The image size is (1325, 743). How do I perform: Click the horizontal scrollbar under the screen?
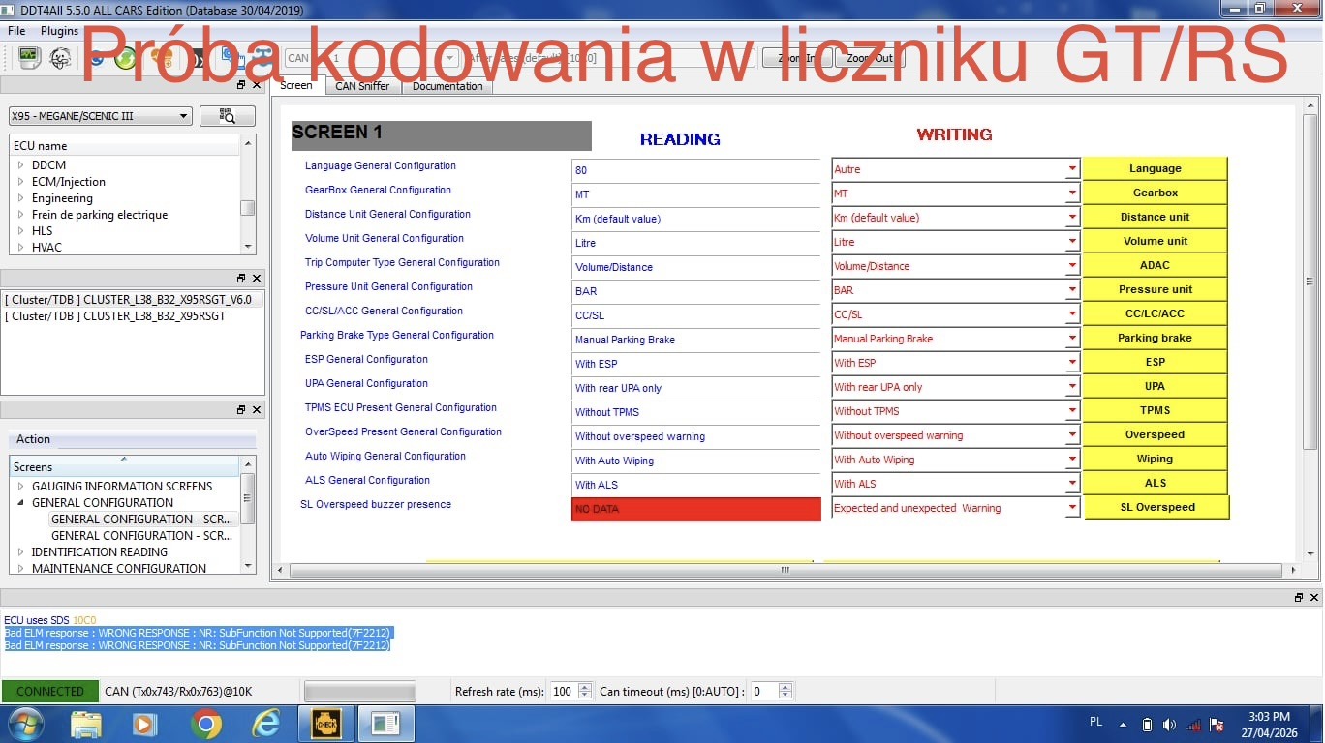(785, 570)
